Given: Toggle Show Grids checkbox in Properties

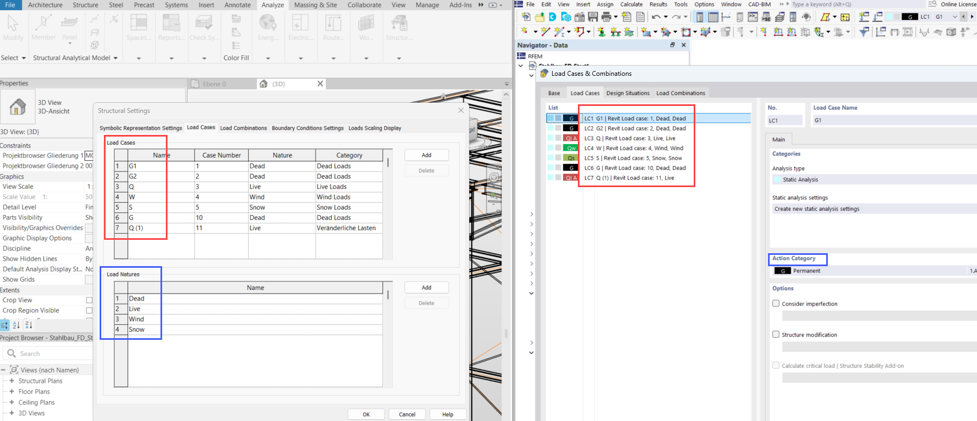Looking at the screenshot, I should coord(89,280).
